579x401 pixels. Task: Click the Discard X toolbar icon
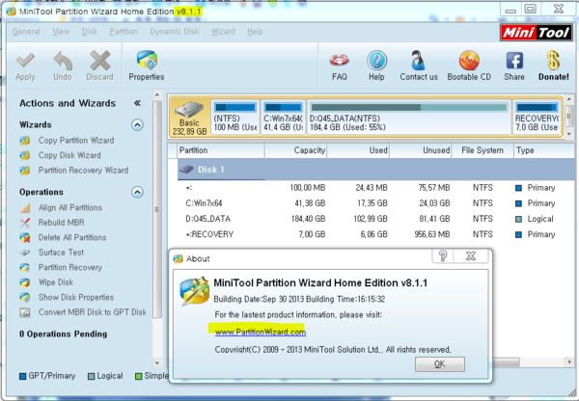(99, 61)
